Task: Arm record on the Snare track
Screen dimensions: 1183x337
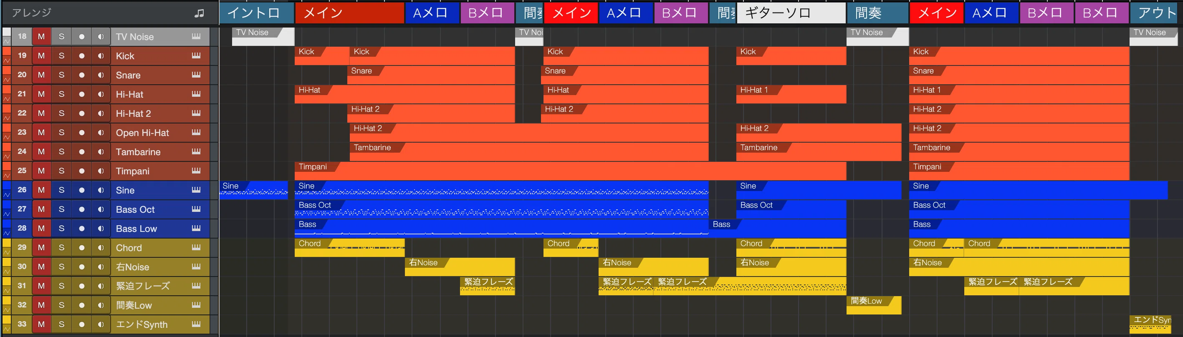Action: pyautogui.click(x=82, y=75)
